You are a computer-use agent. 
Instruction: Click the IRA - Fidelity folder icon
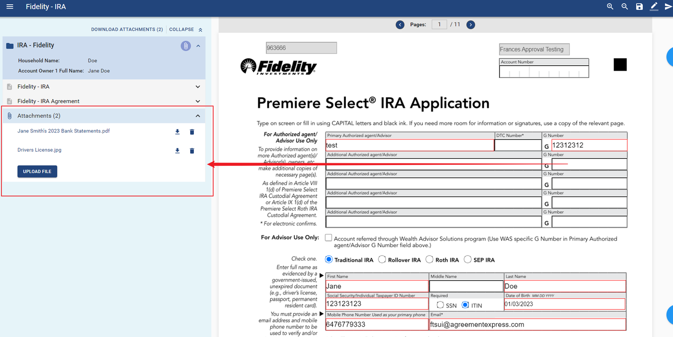click(9, 46)
